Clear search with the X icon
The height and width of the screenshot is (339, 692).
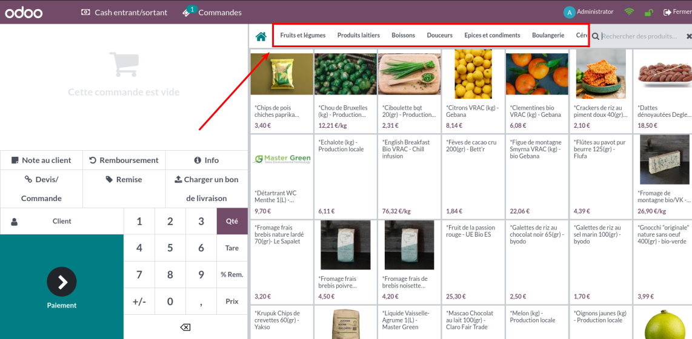click(688, 36)
